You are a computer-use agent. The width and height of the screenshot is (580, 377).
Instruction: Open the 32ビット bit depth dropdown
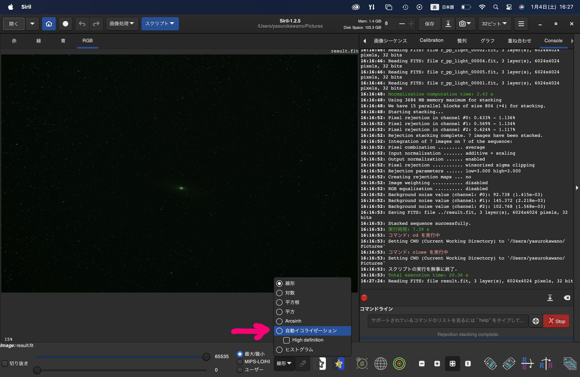pyautogui.click(x=495, y=24)
